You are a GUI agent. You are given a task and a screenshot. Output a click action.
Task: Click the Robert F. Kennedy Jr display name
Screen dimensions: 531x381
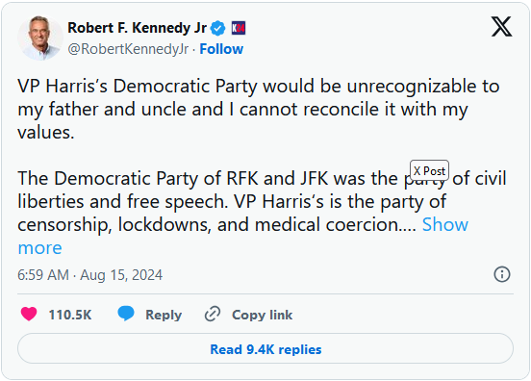pyautogui.click(x=137, y=28)
